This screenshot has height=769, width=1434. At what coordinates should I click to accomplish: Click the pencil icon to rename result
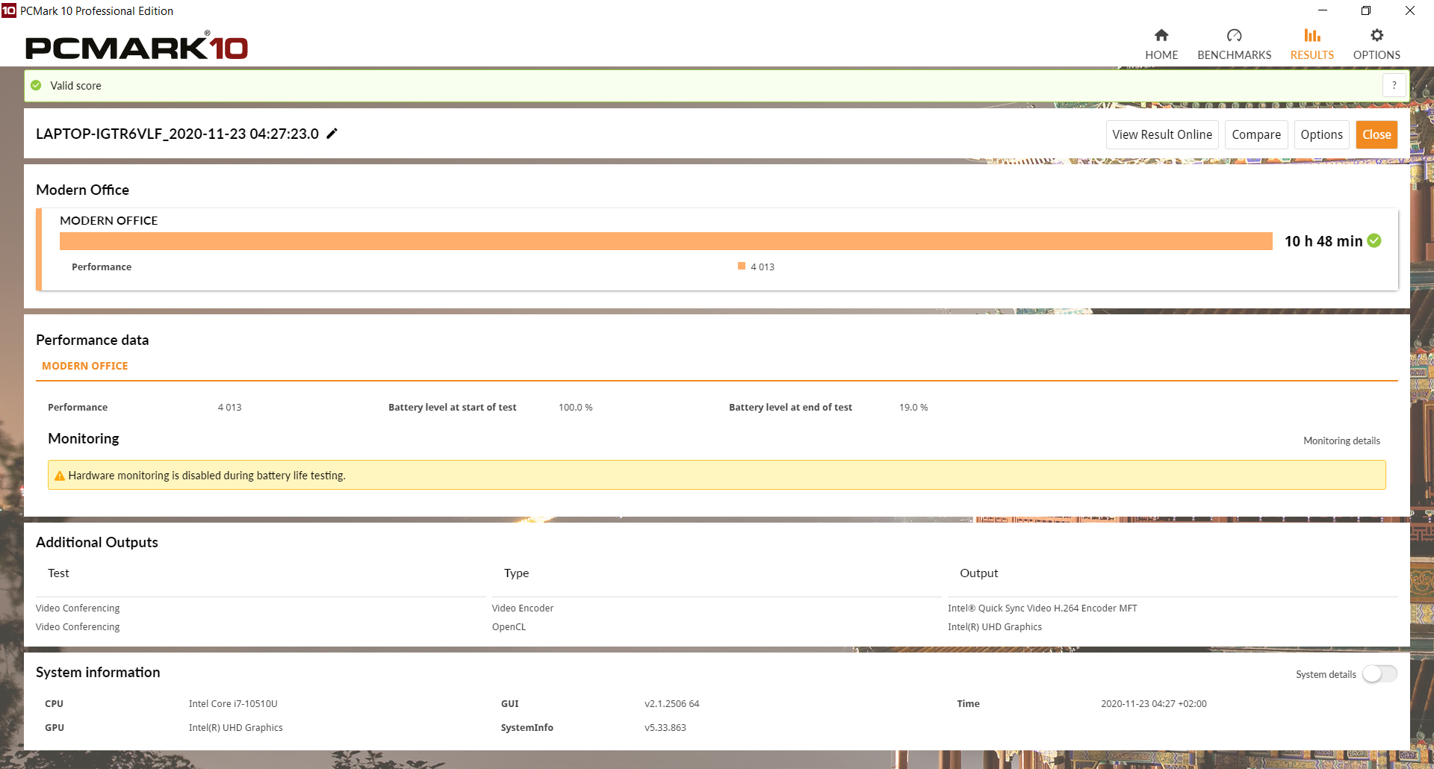(x=332, y=134)
